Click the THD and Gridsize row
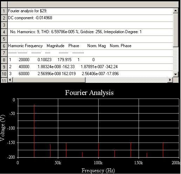181x174 pixels. click(x=90, y=32)
